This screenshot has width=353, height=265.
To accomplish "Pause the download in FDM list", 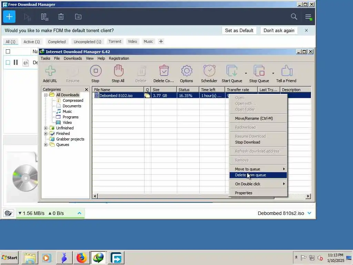I will [16, 62].
